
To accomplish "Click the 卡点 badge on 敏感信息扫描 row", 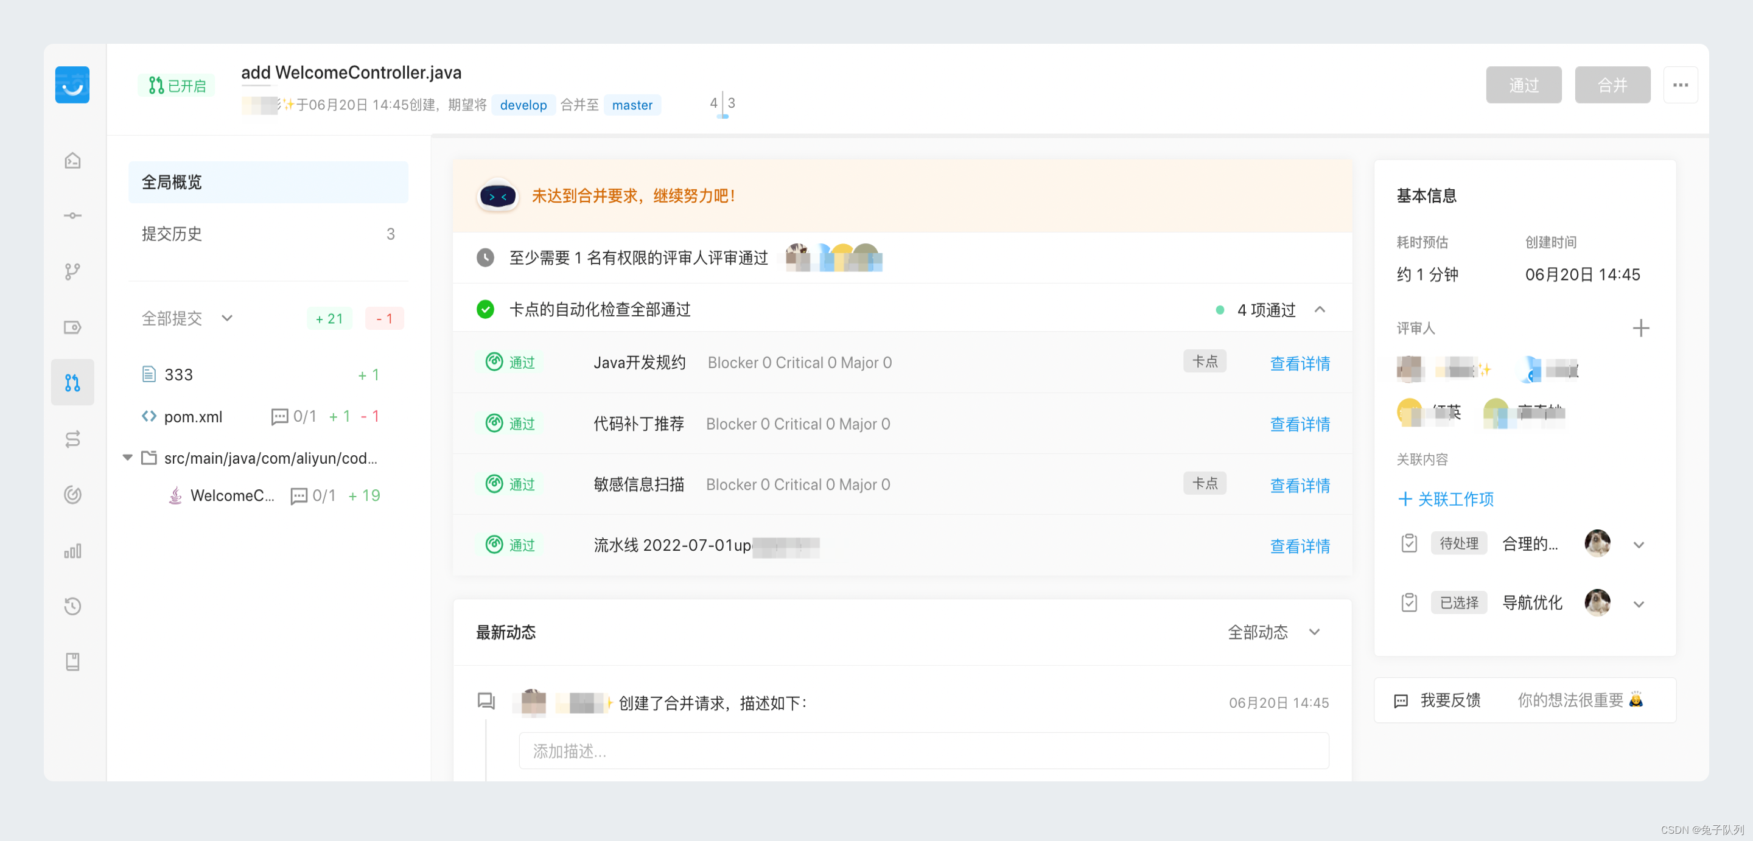I will 1205,483.
